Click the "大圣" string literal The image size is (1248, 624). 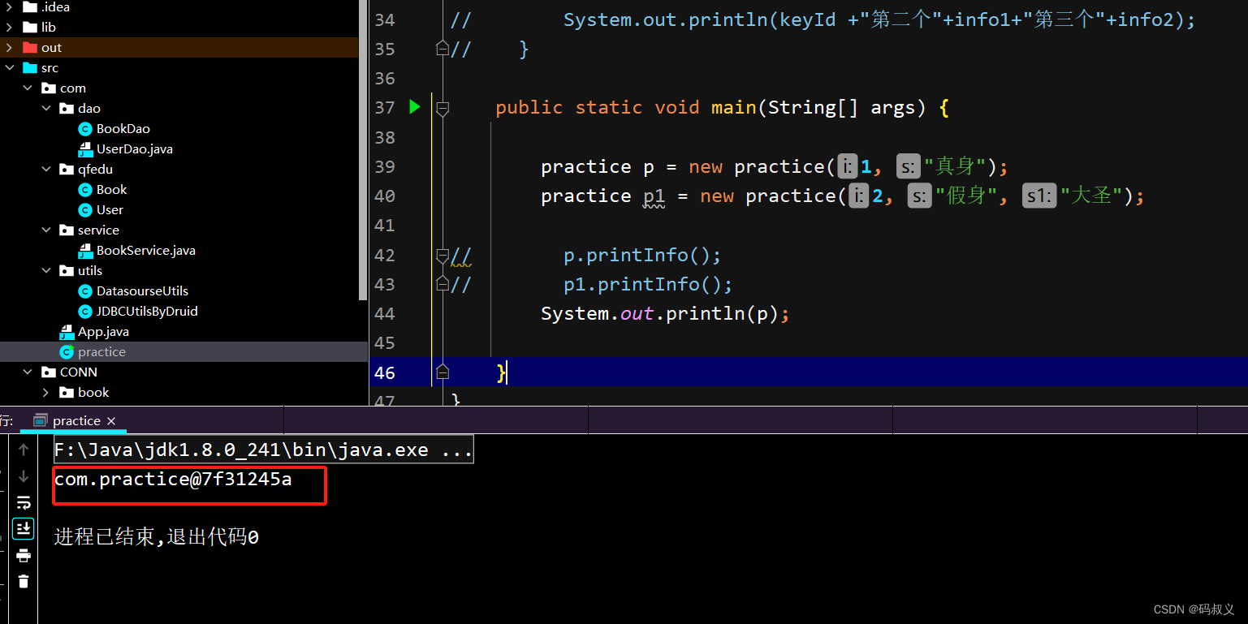point(1091,196)
